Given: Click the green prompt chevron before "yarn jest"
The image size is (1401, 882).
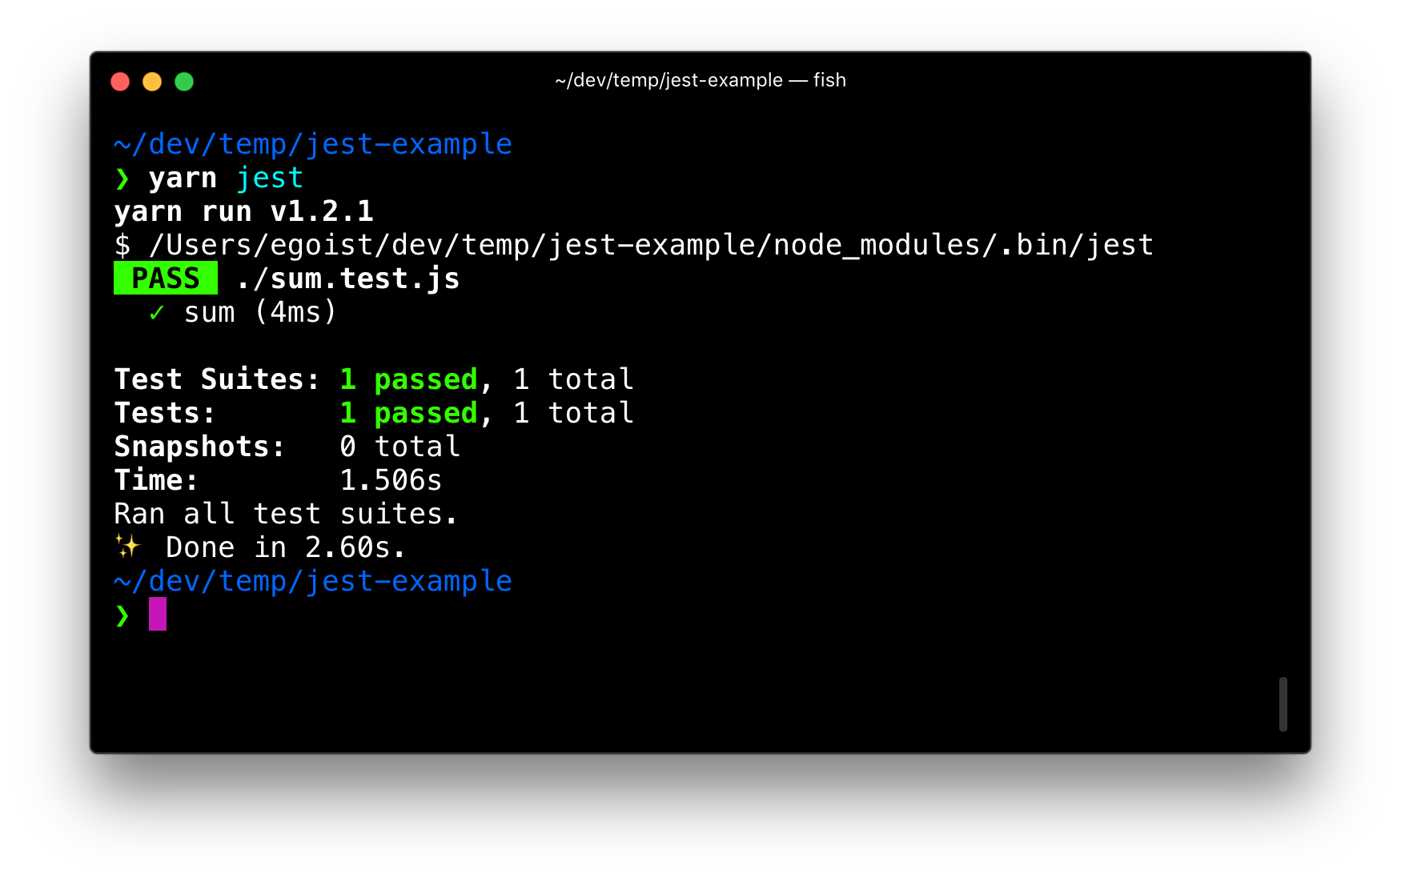Looking at the screenshot, I should pyautogui.click(x=122, y=178).
